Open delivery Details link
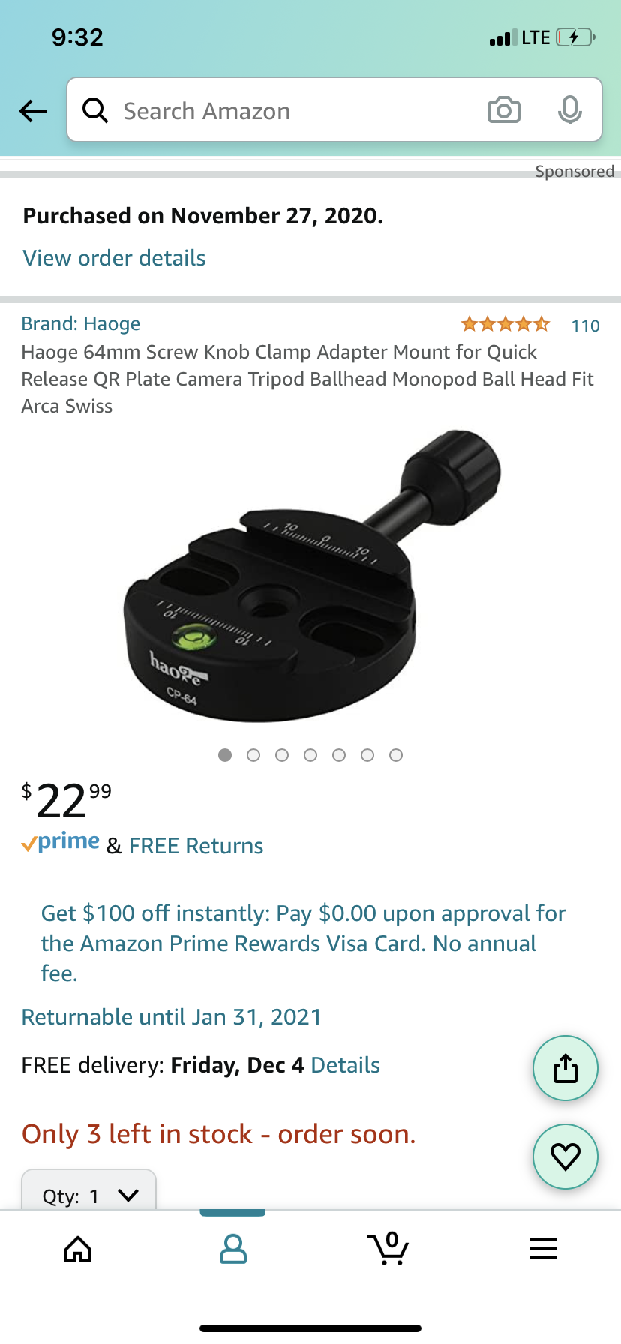Screen dimensions: 621x1344 345,1065
